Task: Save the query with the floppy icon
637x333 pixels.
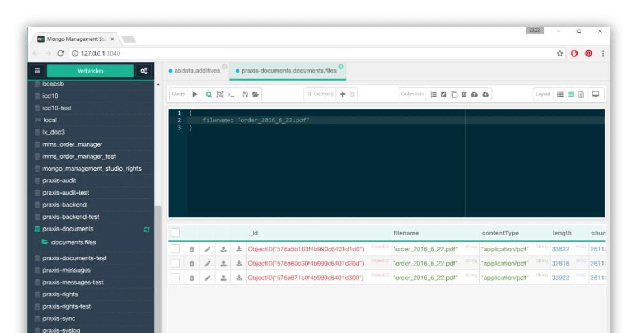Action: point(245,94)
